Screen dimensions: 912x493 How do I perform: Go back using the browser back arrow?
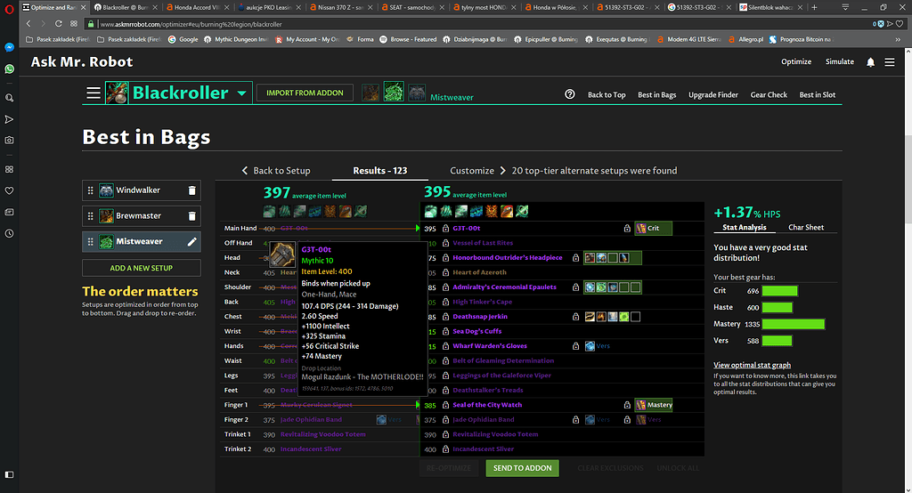click(x=28, y=24)
